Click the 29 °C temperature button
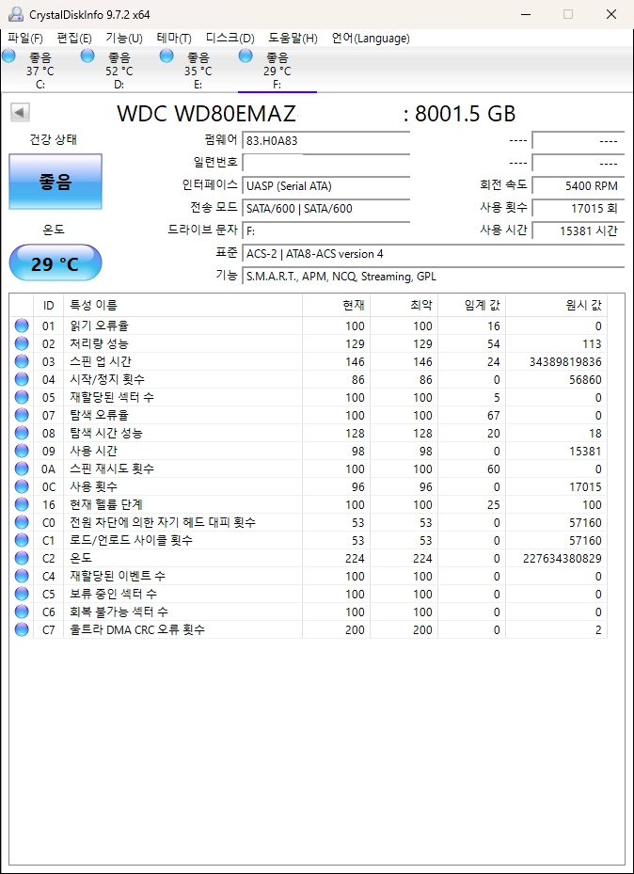Image resolution: width=634 pixels, height=874 pixels. (55, 263)
